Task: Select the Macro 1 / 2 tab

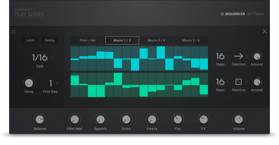Action: [x=122, y=40]
